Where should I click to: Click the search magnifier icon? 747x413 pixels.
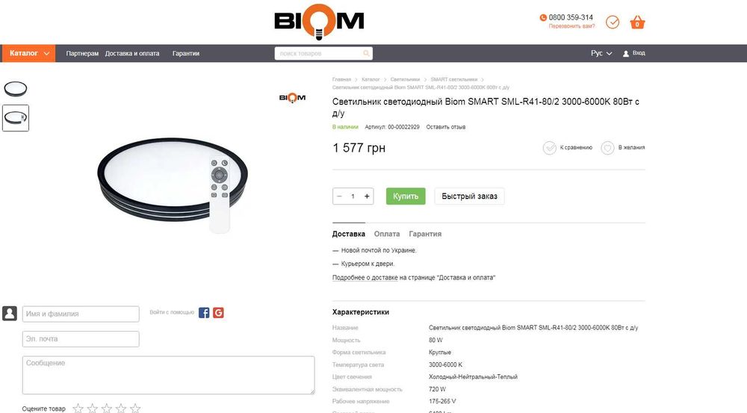(x=366, y=53)
